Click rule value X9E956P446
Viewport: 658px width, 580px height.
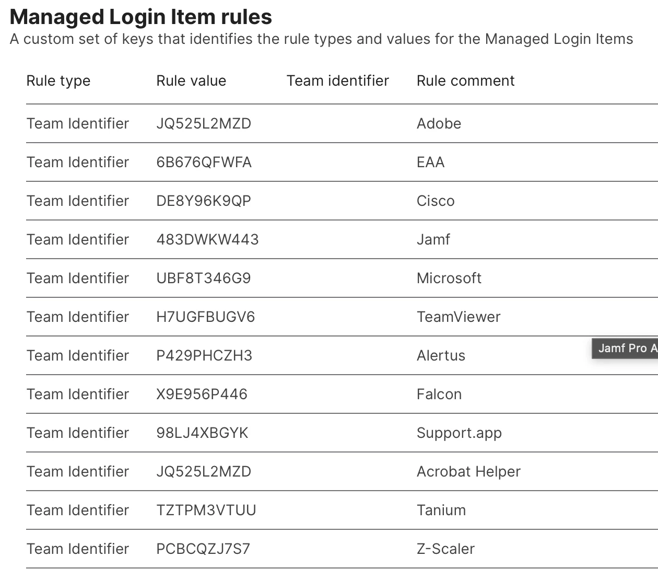[x=202, y=394]
